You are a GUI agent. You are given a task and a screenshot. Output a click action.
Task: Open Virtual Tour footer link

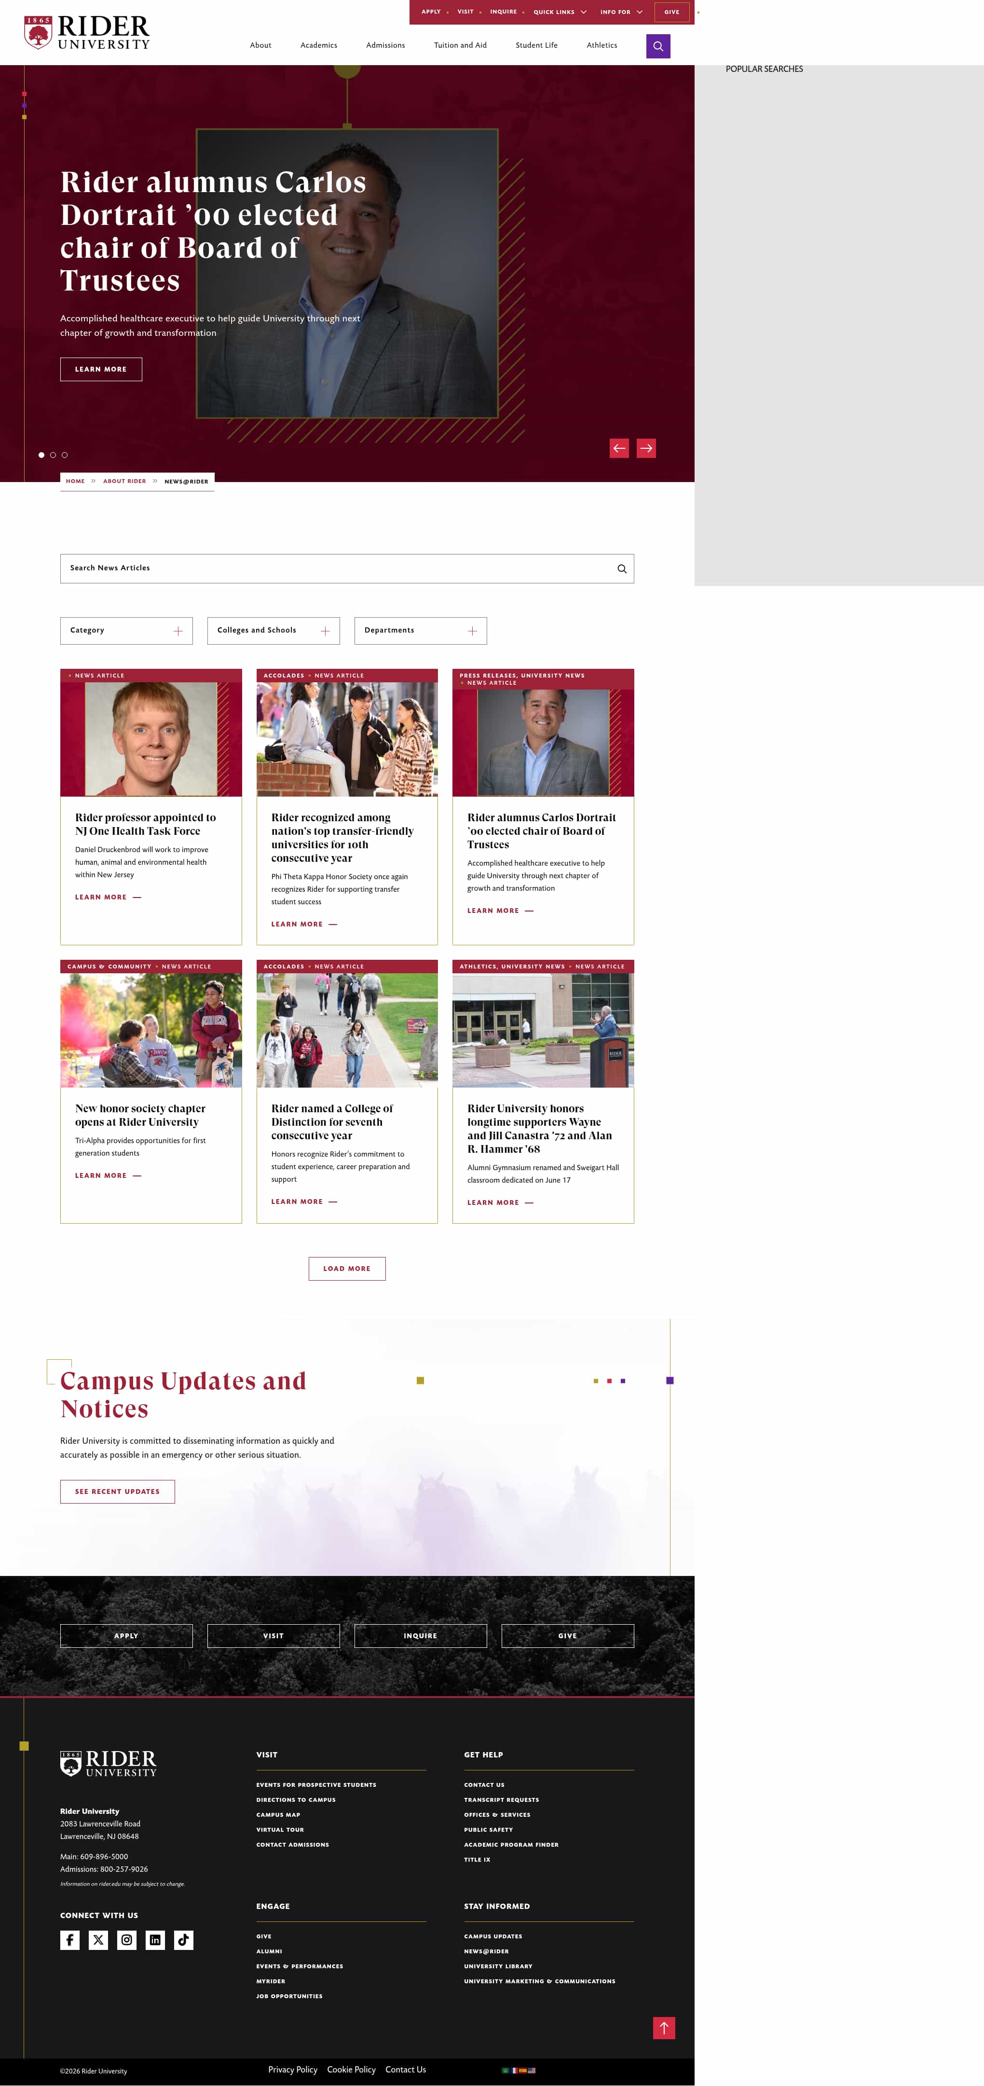point(280,1829)
